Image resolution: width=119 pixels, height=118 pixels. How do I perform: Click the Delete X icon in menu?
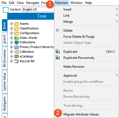(x=58, y=30)
